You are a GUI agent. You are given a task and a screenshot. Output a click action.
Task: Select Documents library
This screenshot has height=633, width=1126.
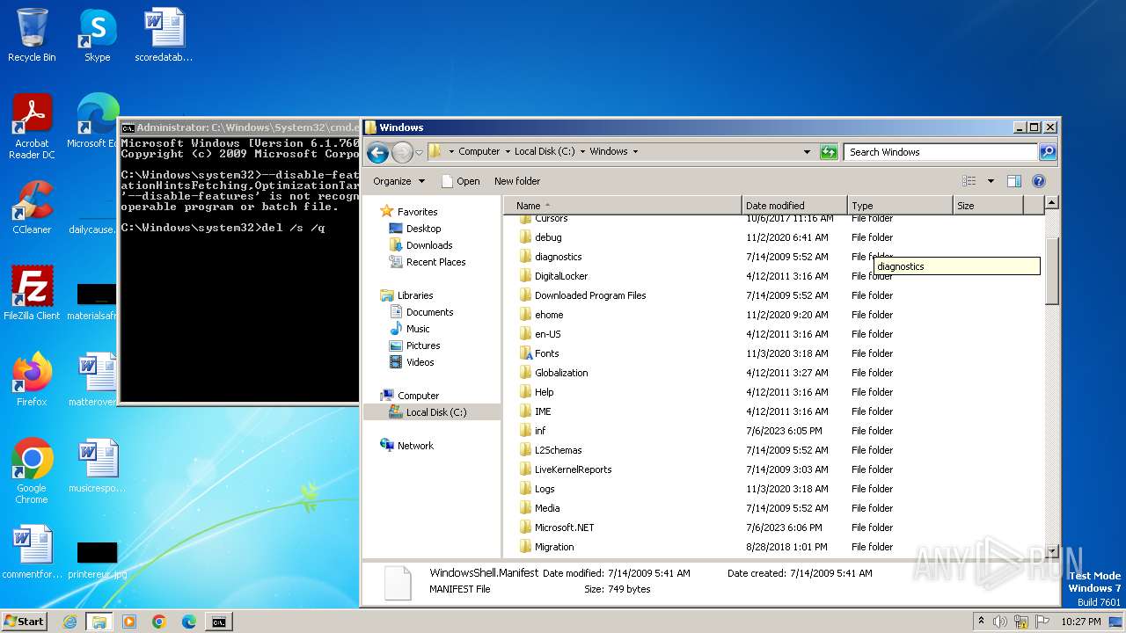429,312
